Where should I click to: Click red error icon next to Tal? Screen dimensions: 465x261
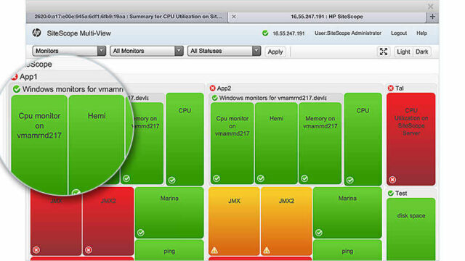pos(391,88)
